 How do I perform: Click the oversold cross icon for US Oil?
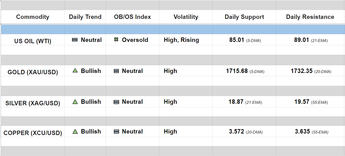pos(116,40)
